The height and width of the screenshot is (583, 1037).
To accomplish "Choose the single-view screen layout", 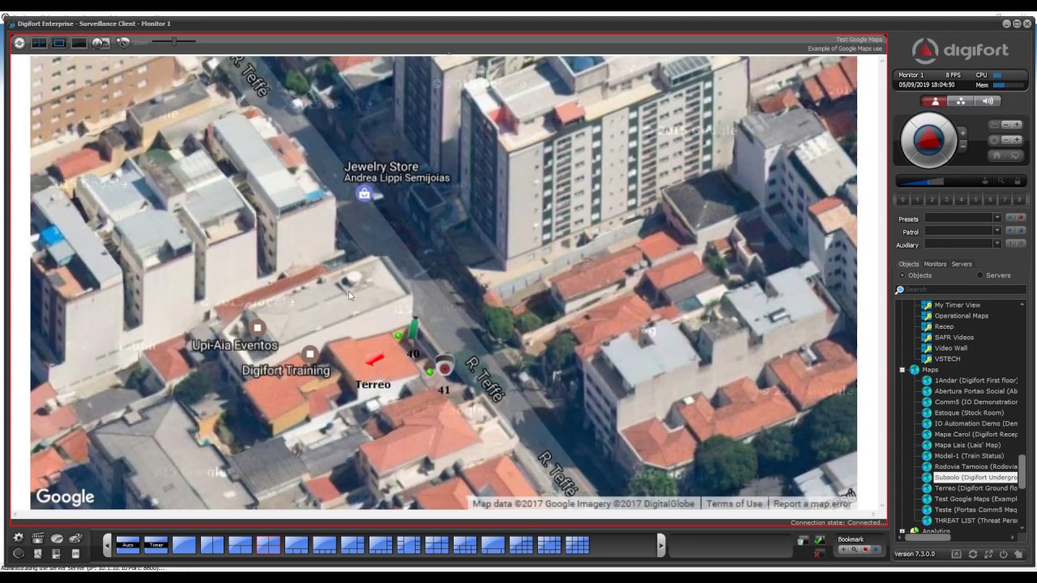I will tap(184, 545).
